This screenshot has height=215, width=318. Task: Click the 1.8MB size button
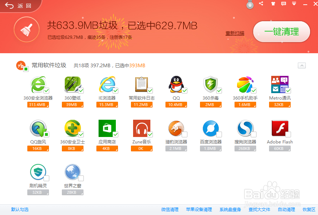(x=211, y=148)
